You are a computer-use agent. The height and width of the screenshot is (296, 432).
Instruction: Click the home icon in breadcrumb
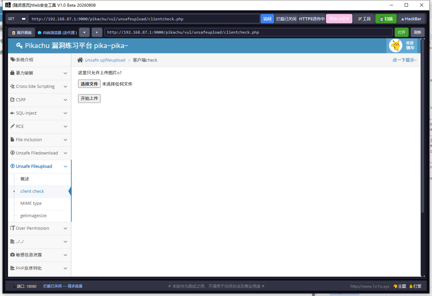tap(80, 60)
